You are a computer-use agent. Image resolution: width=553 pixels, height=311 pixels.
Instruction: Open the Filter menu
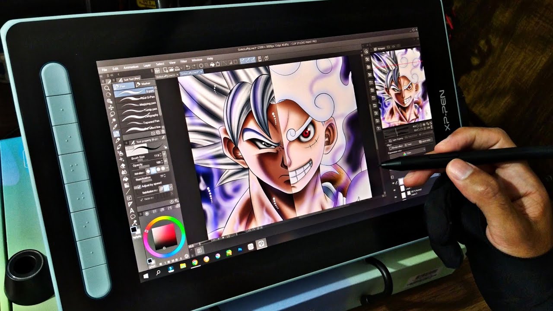[x=184, y=61]
